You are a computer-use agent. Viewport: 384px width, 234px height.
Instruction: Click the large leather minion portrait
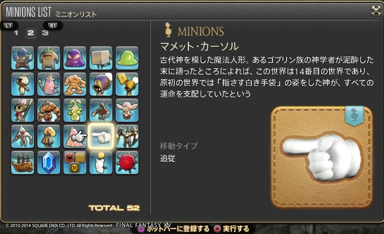pos(322,157)
